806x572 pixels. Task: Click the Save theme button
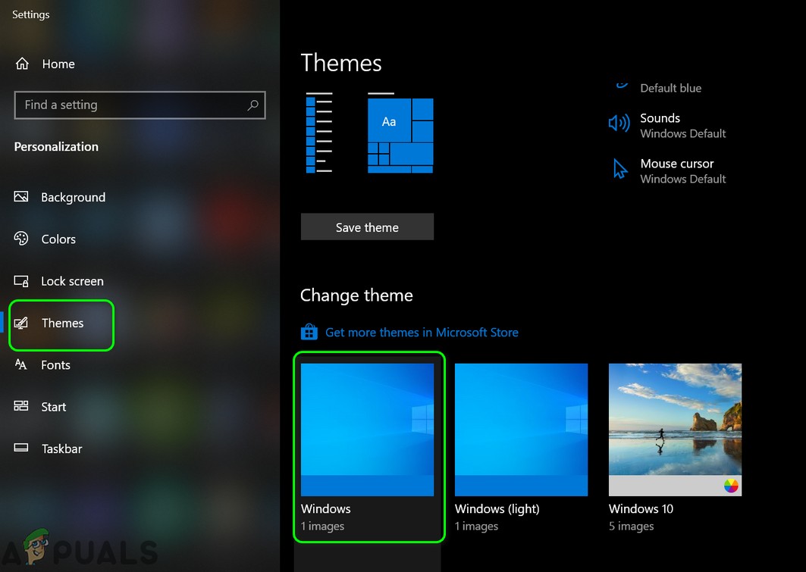click(x=367, y=227)
